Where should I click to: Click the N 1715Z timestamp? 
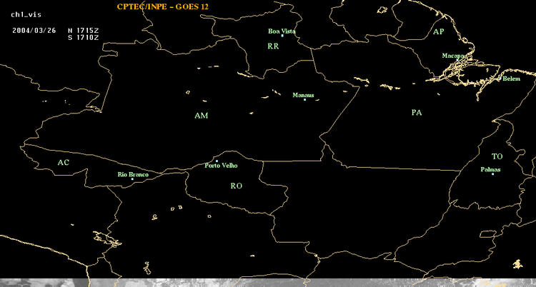[84, 30]
